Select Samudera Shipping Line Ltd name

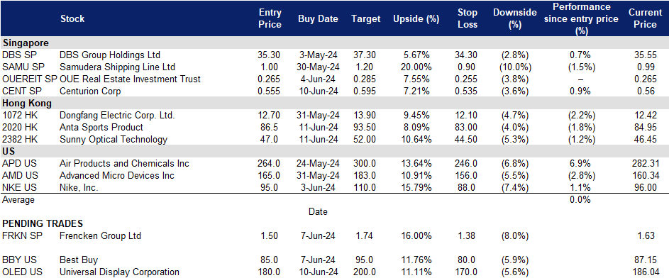coord(117,67)
